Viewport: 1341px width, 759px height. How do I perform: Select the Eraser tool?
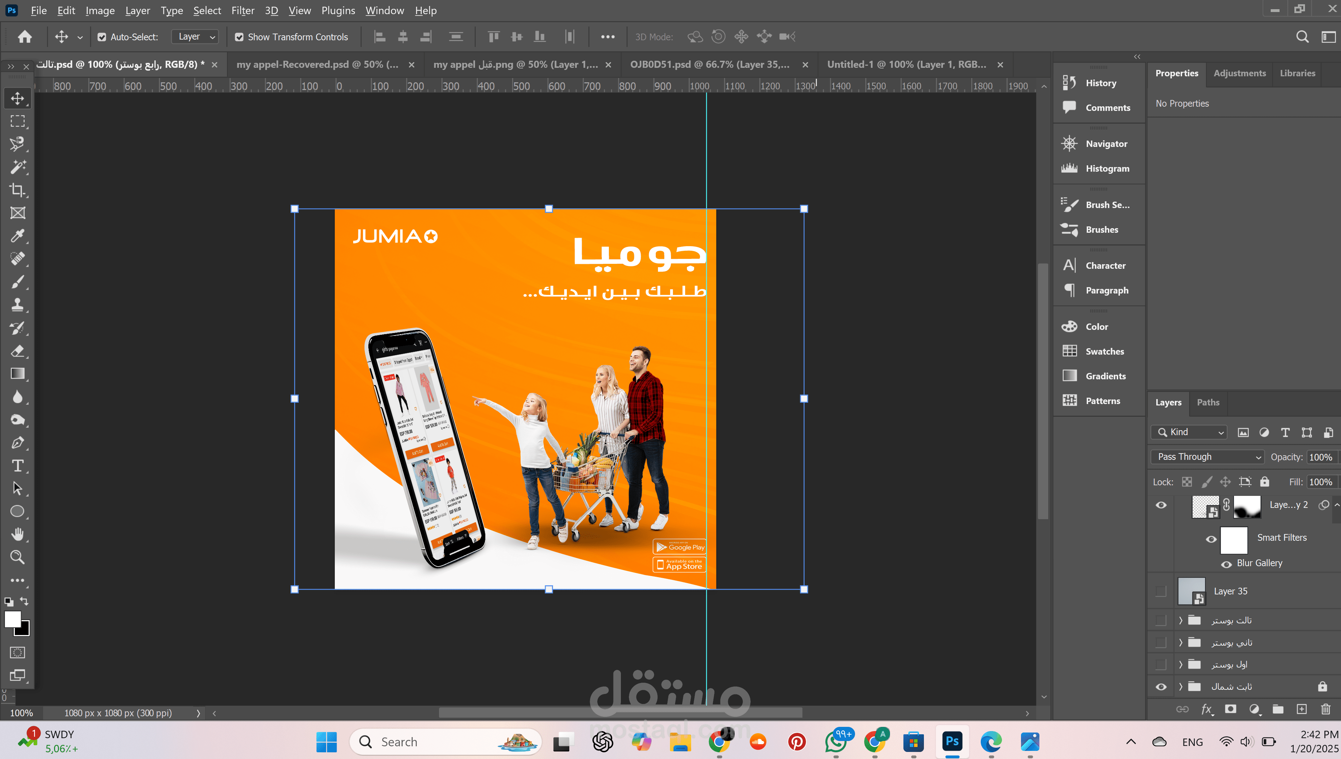[18, 351]
